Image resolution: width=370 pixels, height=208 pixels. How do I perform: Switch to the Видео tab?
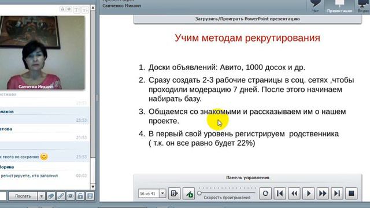pyautogui.click(x=363, y=6)
